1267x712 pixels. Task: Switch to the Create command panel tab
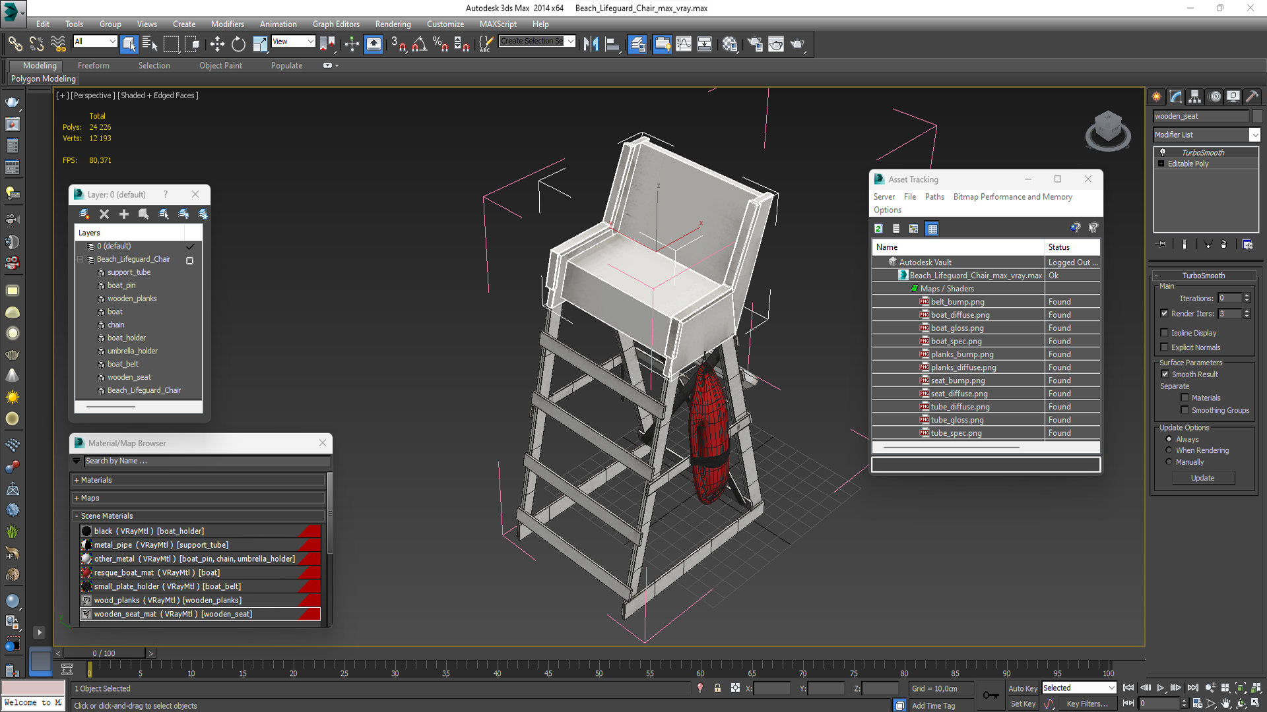point(1157,97)
